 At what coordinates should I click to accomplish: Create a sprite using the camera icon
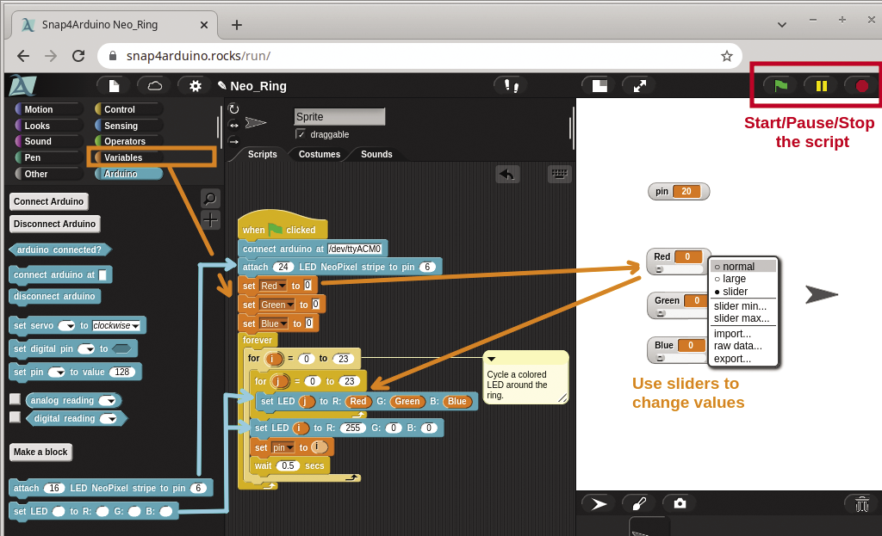(x=680, y=503)
